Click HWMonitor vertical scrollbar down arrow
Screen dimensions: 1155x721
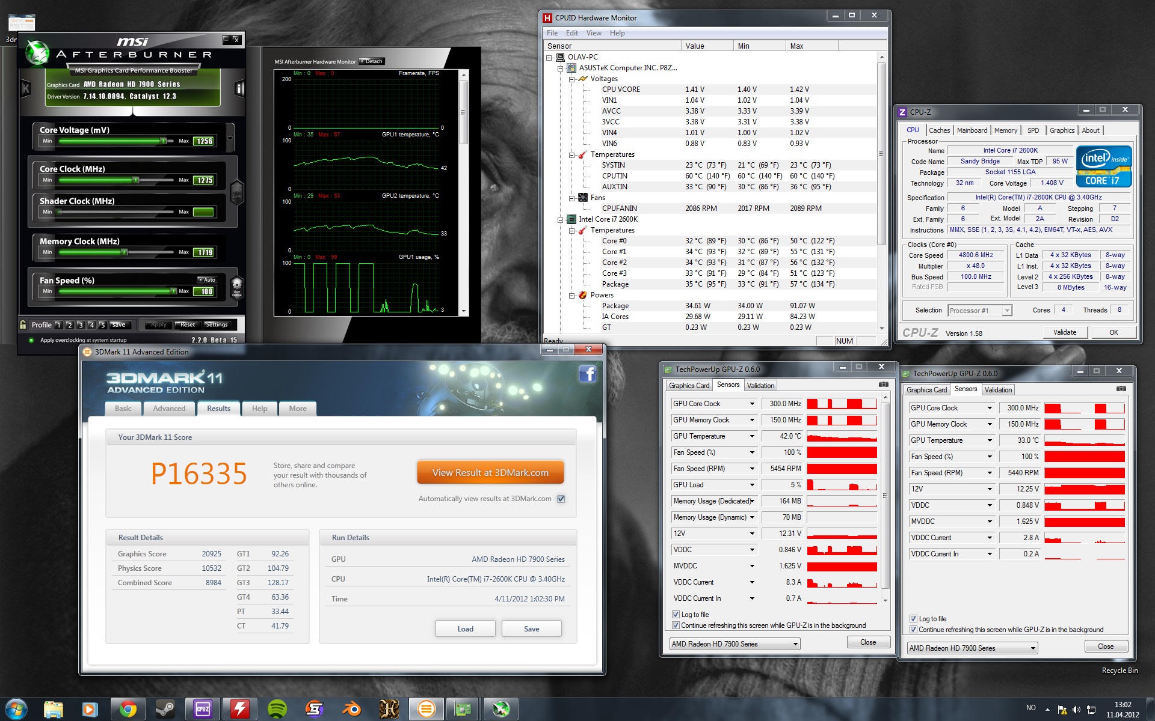(x=881, y=329)
